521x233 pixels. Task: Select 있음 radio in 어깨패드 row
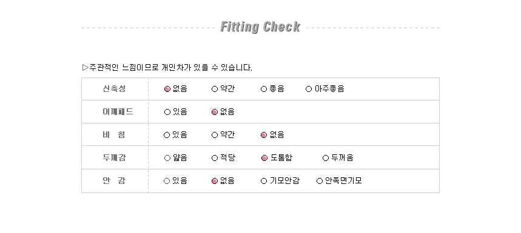pos(167,112)
